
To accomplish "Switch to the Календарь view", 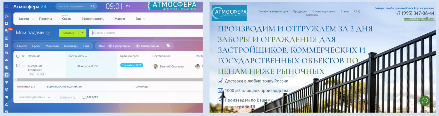I will click(x=71, y=46).
